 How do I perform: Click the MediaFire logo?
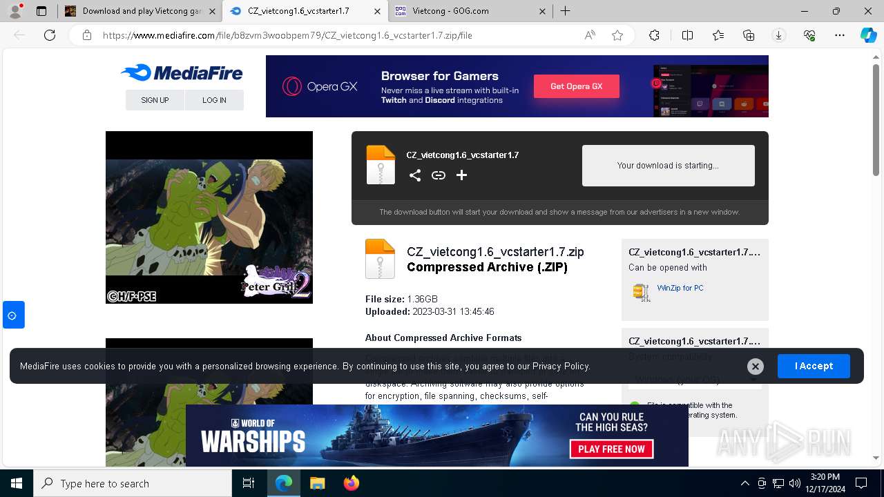[182, 72]
